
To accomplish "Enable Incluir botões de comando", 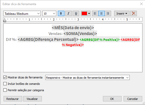I will tap(5, 84).
